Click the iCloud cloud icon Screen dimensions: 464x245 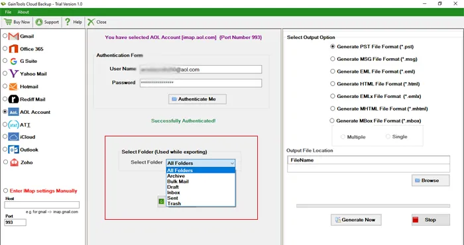[x=14, y=137]
